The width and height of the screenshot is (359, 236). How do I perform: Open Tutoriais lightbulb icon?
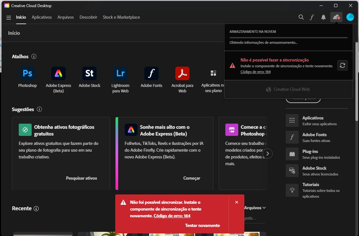point(292,190)
